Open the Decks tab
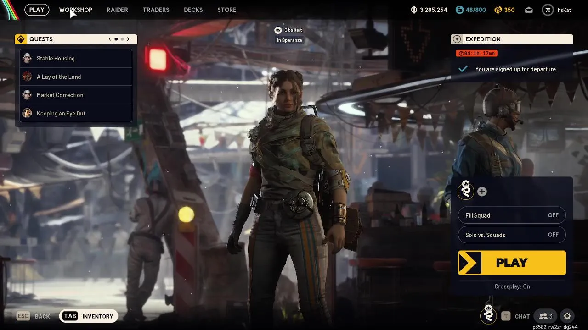This screenshot has width=588, height=330. click(193, 10)
